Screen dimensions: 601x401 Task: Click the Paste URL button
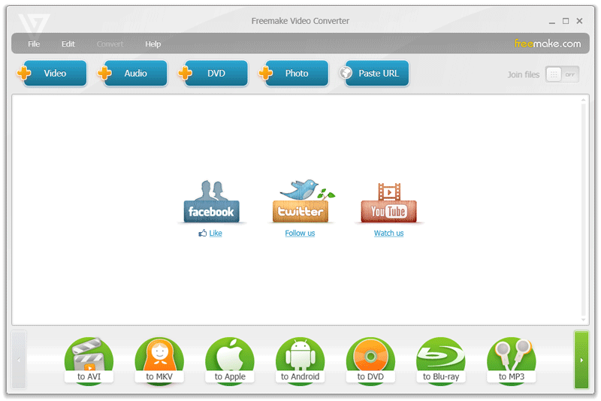(x=374, y=73)
